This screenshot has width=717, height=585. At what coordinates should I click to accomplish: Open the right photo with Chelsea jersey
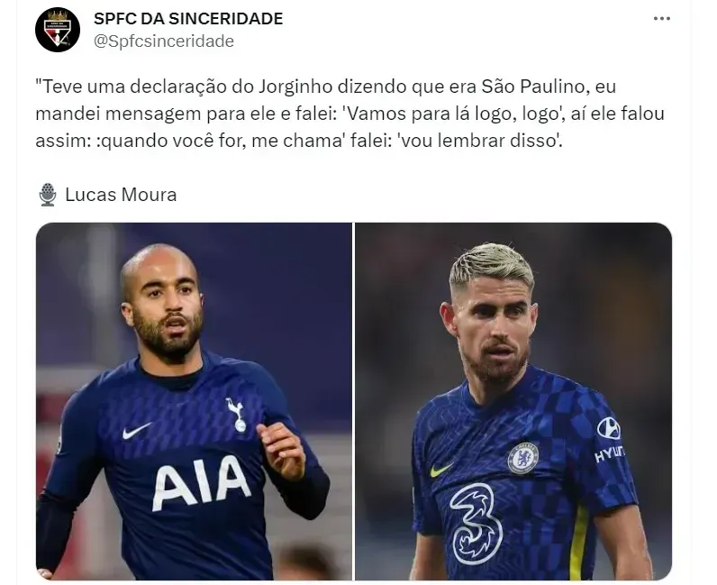(513, 401)
